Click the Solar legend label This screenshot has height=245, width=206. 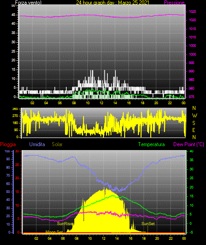57,144
